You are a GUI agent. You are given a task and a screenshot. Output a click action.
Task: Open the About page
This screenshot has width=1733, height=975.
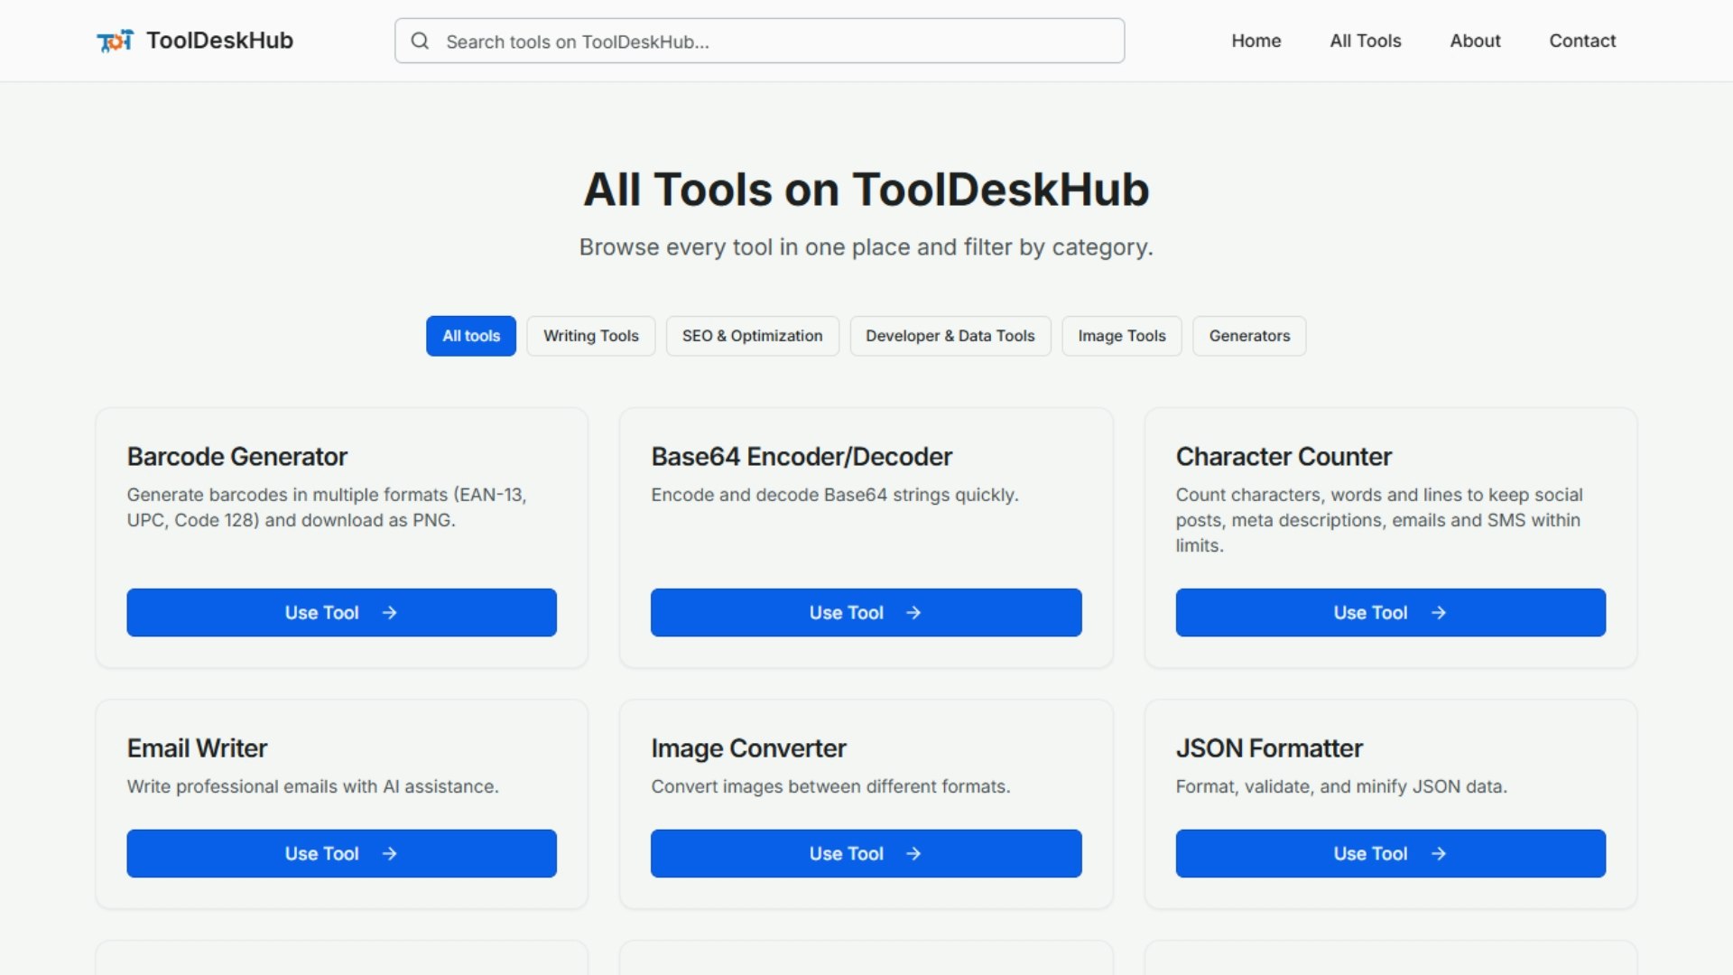1475,41
